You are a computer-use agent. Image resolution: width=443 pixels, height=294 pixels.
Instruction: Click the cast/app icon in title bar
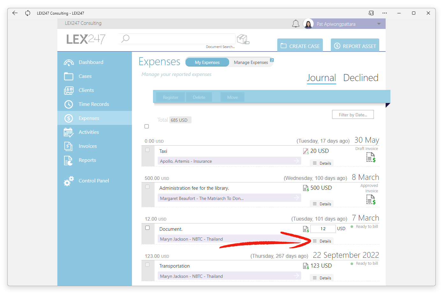[371, 13]
